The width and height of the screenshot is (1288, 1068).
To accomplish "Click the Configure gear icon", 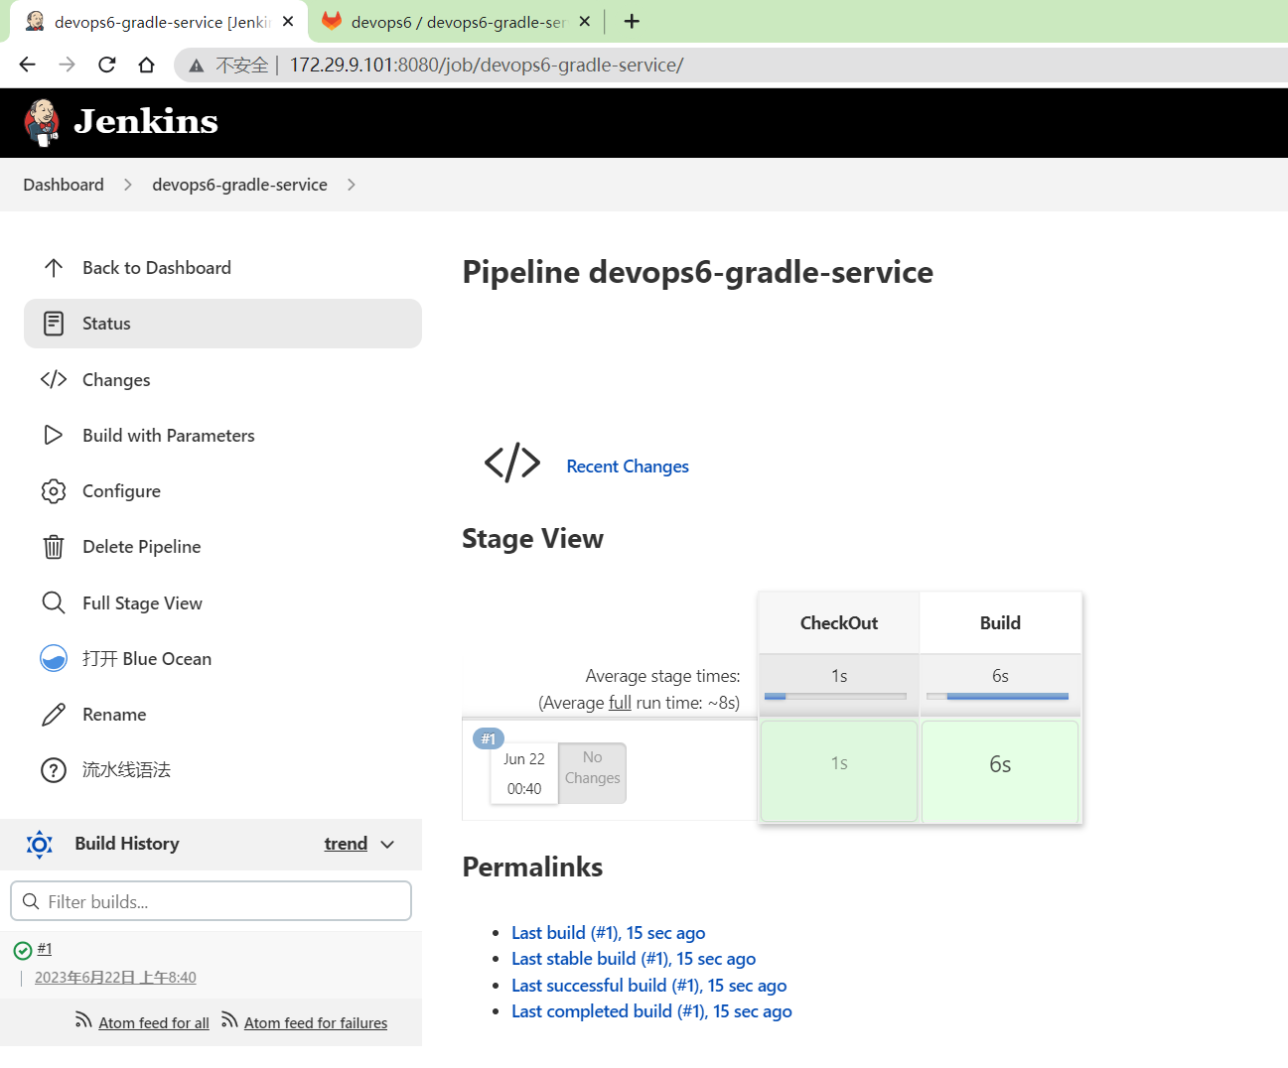I will click(54, 491).
